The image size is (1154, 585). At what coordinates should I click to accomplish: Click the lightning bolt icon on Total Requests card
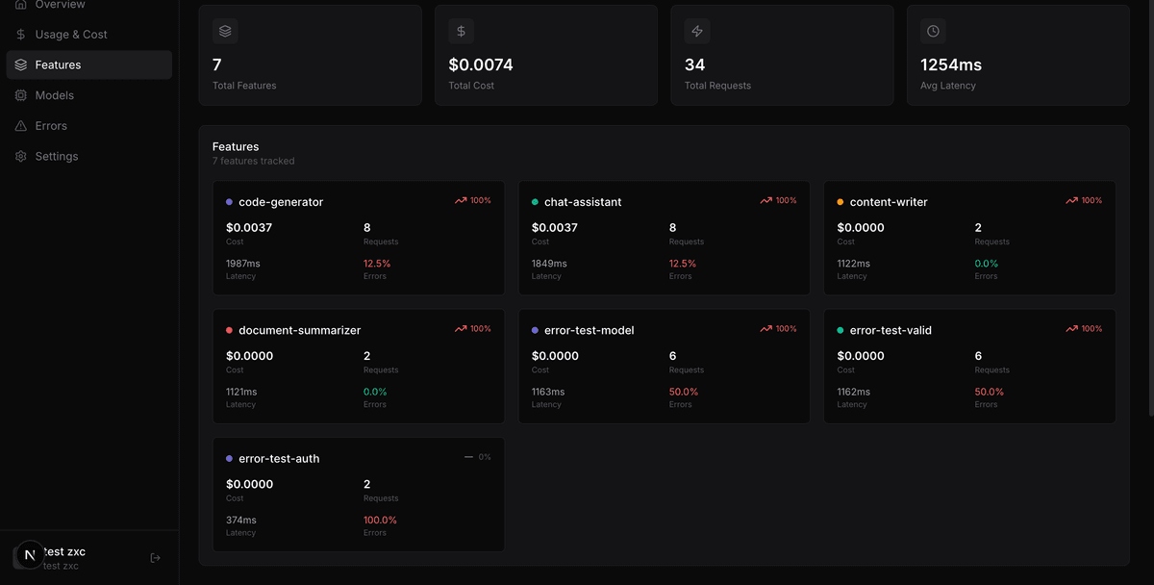(696, 31)
